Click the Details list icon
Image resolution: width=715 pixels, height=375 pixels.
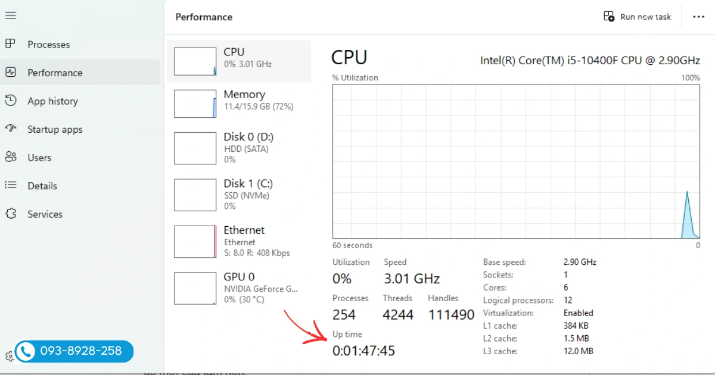(x=11, y=186)
